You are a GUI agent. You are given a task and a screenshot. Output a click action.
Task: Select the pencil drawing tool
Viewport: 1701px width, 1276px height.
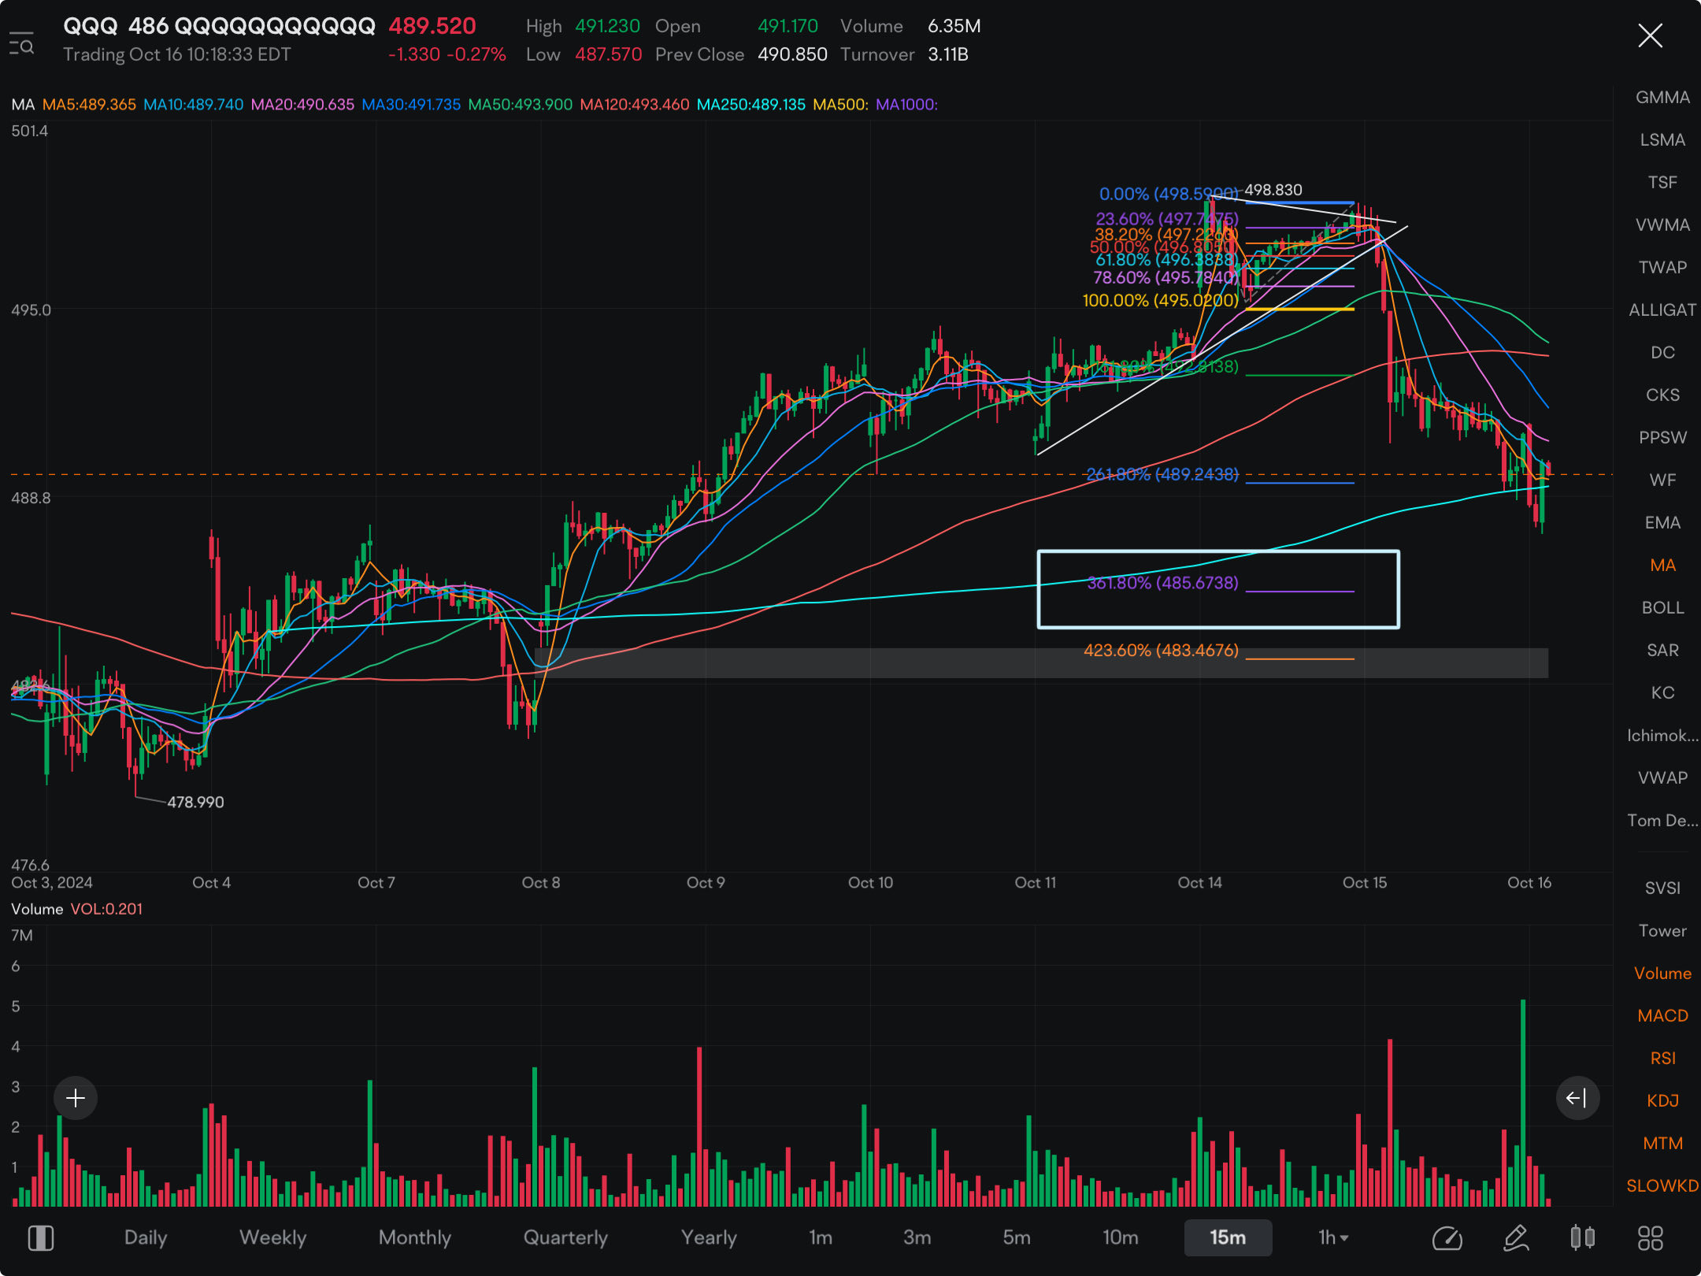1516,1238
